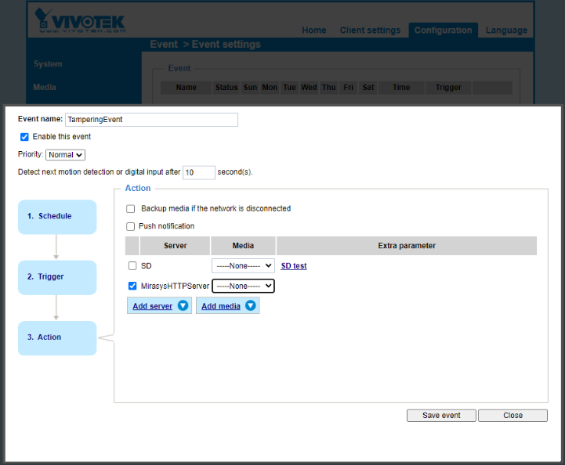This screenshot has height=465, width=565.
Task: Open media dropdown for SD server
Action: pos(243,266)
